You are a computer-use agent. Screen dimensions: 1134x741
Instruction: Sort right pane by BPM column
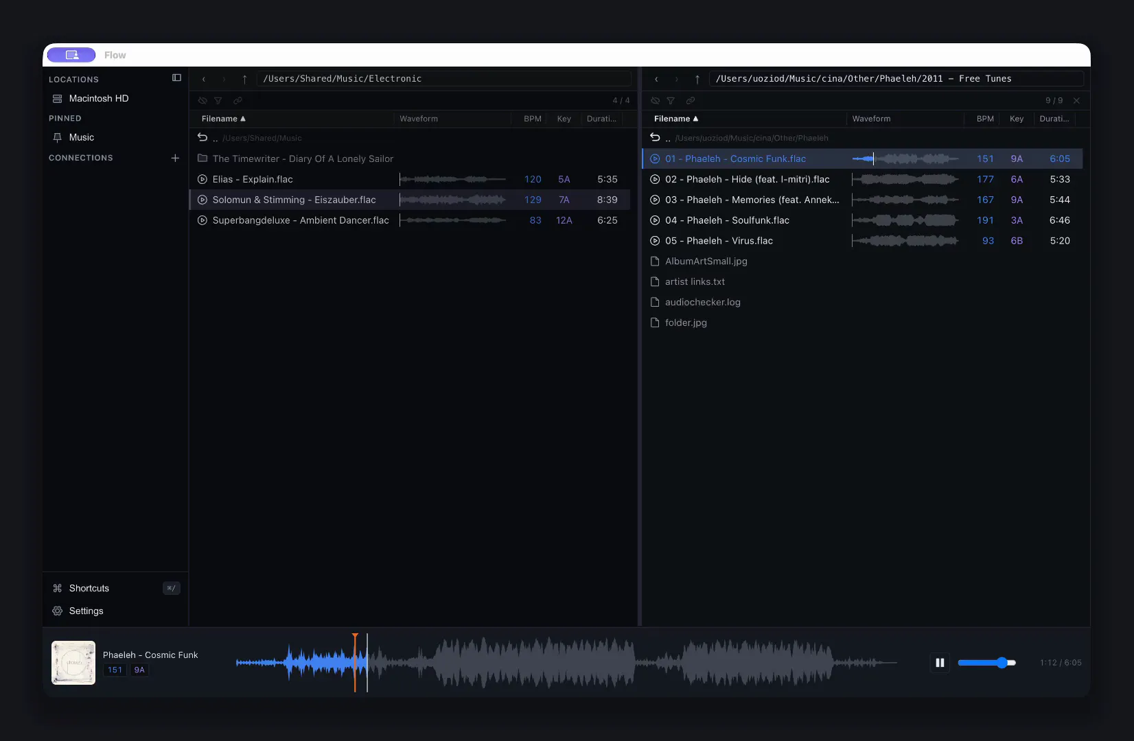(985, 119)
